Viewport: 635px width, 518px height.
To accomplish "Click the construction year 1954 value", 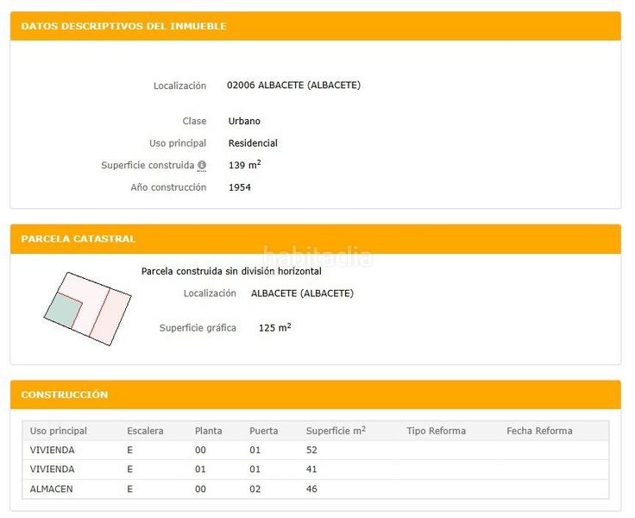I will (x=240, y=187).
